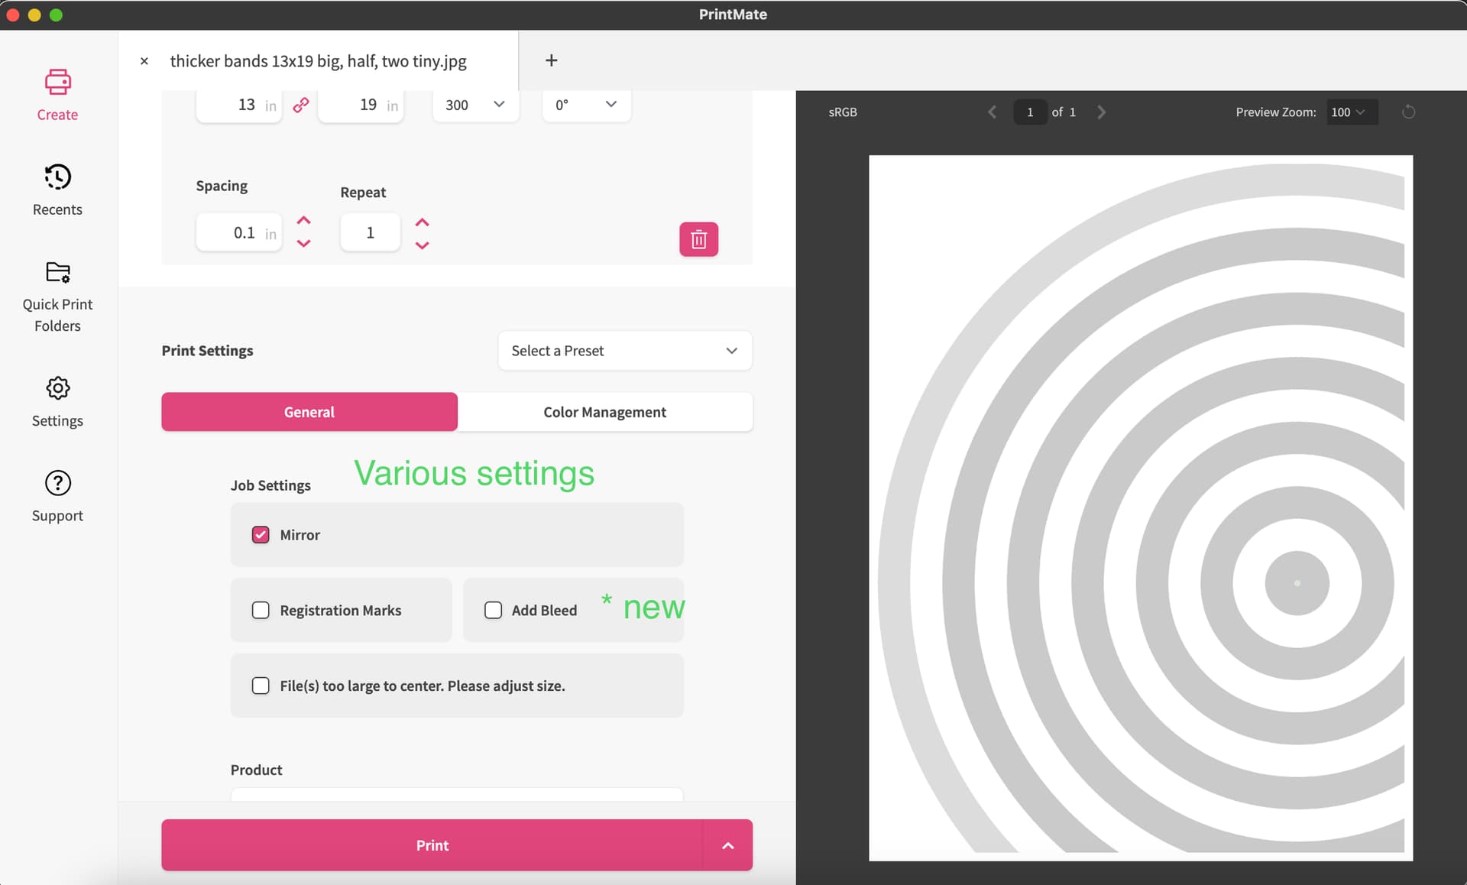Open the Select a Preset dropdown
The image size is (1467, 885).
[625, 351]
